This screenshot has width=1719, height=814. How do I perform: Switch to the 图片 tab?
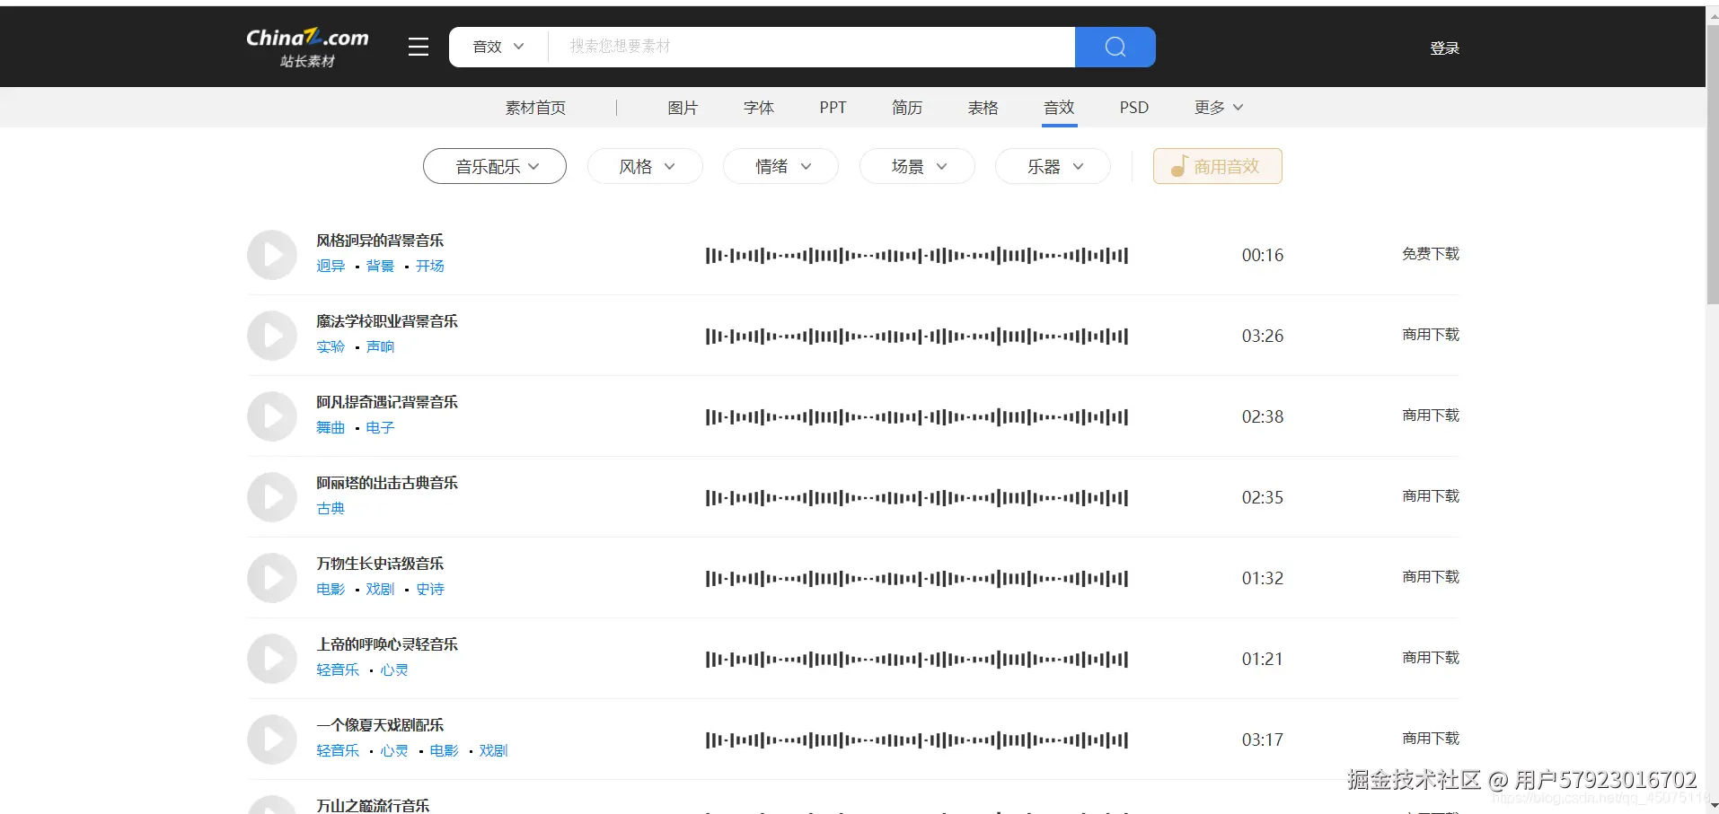[x=683, y=107]
